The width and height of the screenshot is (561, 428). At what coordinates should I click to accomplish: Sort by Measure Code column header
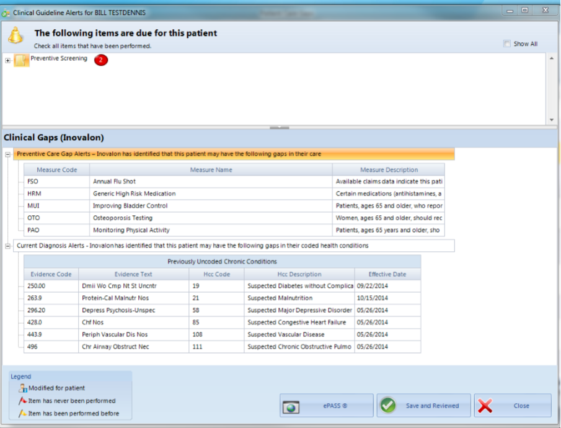click(56, 170)
